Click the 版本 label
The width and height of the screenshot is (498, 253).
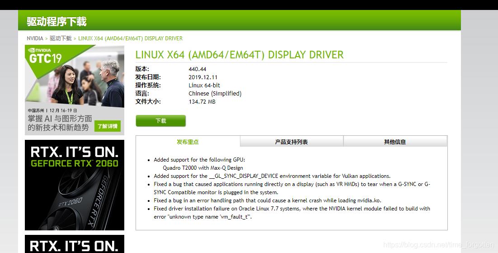tap(142, 69)
